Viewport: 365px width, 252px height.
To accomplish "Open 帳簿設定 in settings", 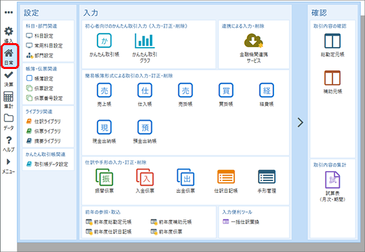I will [x=40, y=79].
